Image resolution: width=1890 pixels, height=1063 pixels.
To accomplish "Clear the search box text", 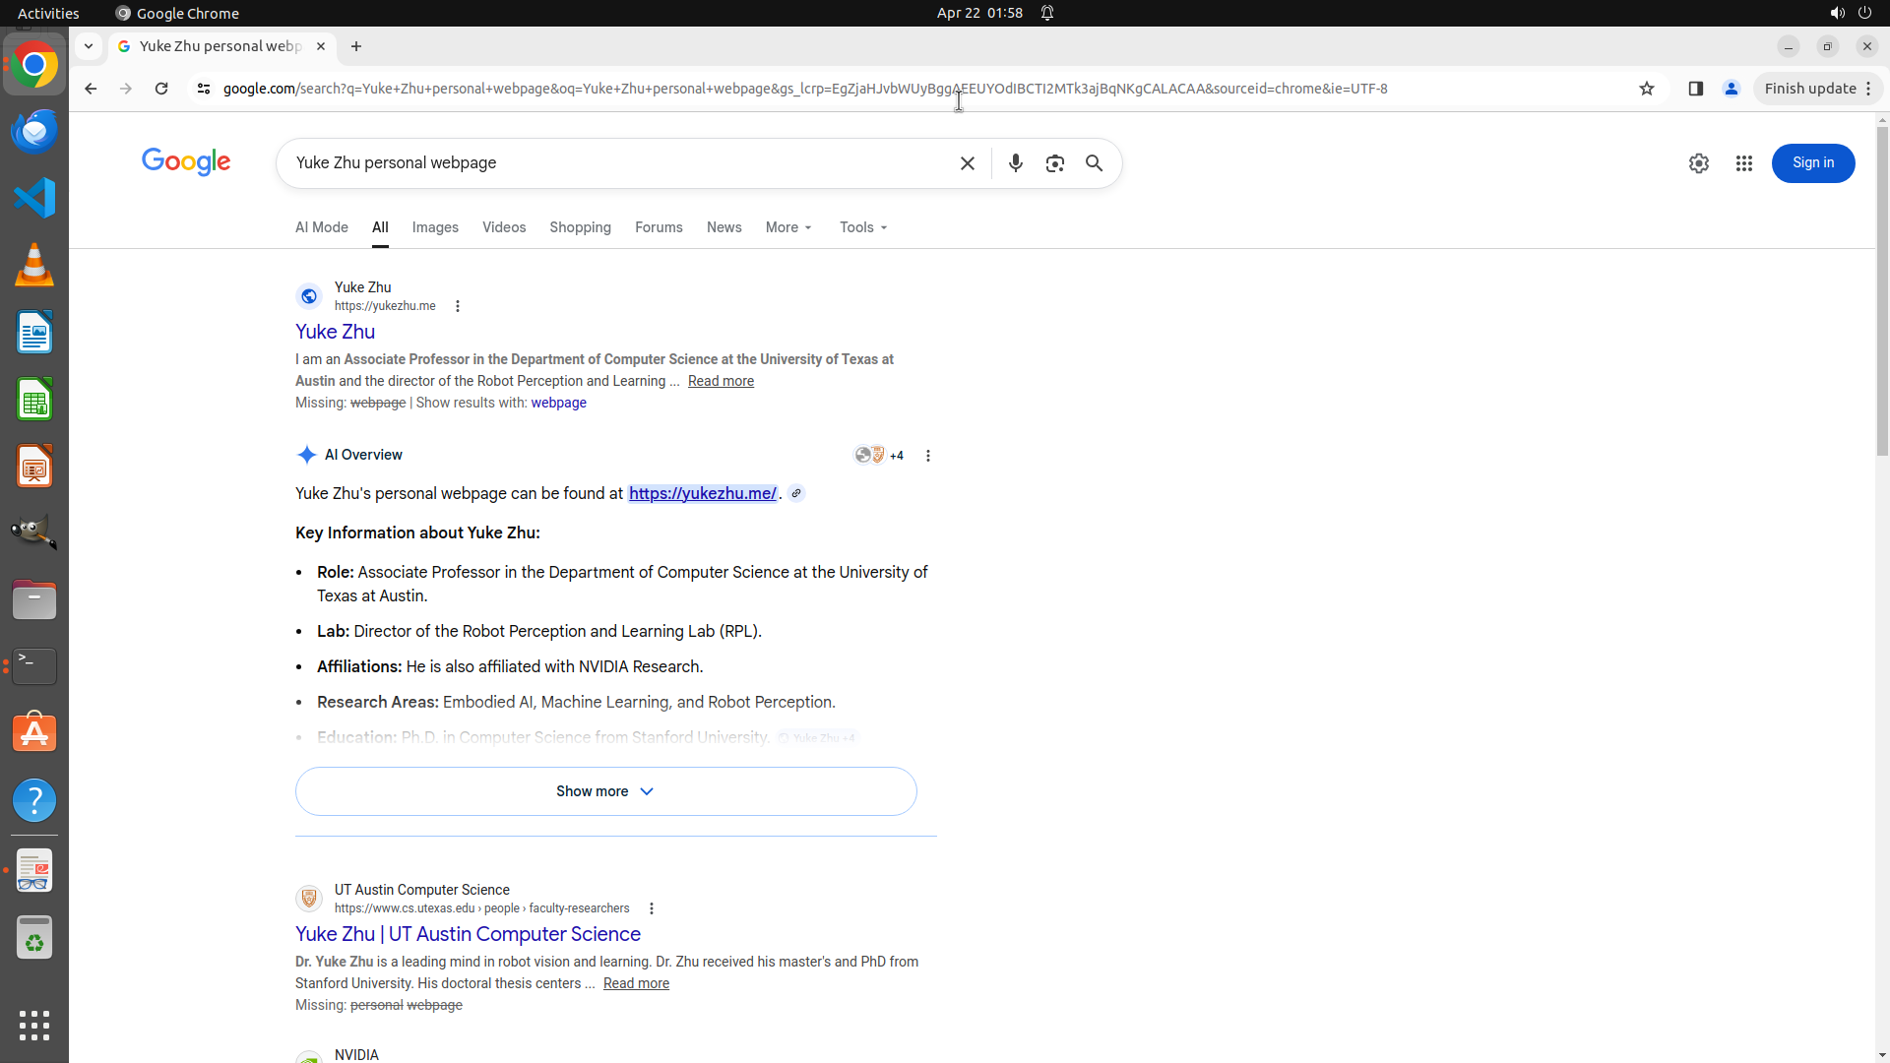I will [x=967, y=163].
